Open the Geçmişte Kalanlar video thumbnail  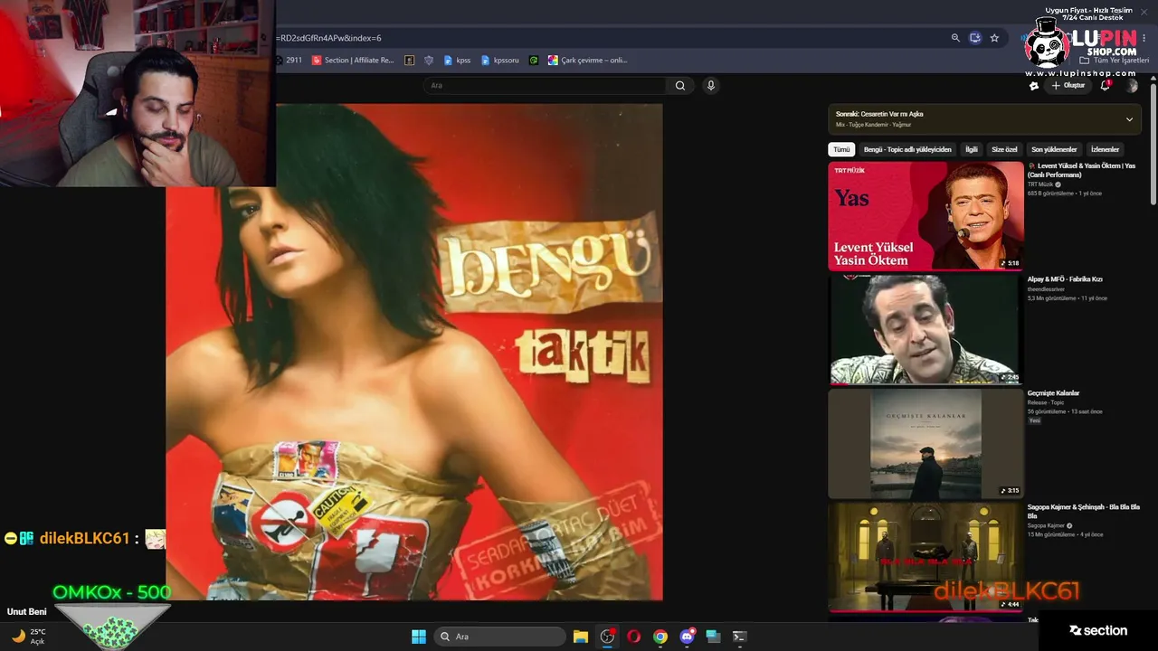point(925,443)
